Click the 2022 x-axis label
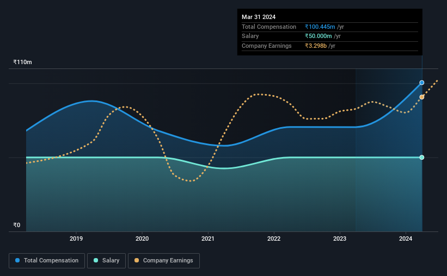Screen dimensions: 447x276 pyautogui.click(x=274, y=239)
